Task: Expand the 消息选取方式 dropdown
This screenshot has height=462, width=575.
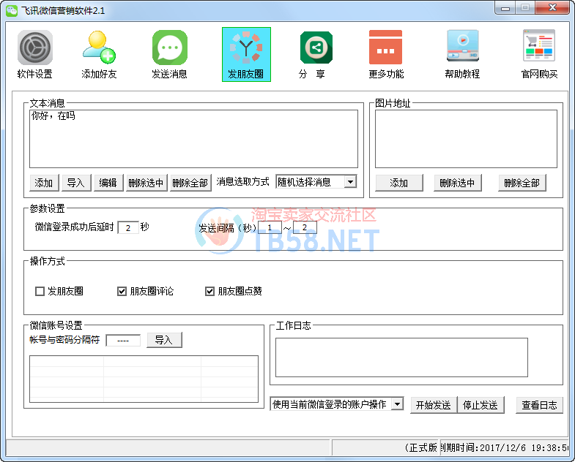Action: click(x=350, y=182)
